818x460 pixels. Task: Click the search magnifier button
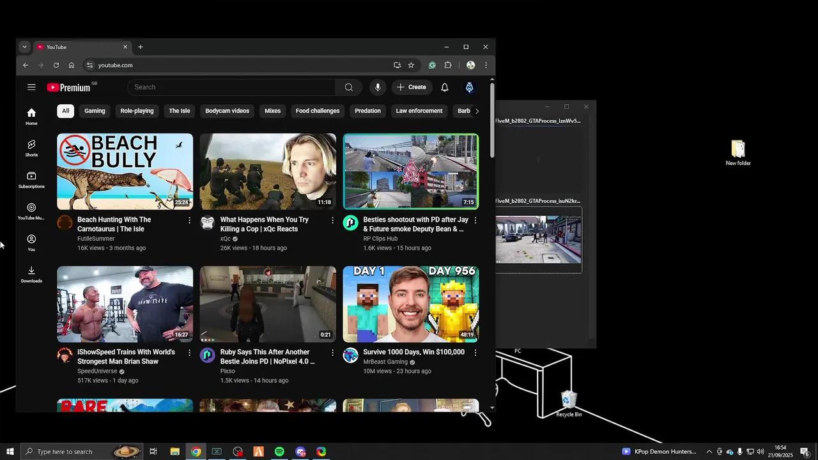click(x=349, y=87)
